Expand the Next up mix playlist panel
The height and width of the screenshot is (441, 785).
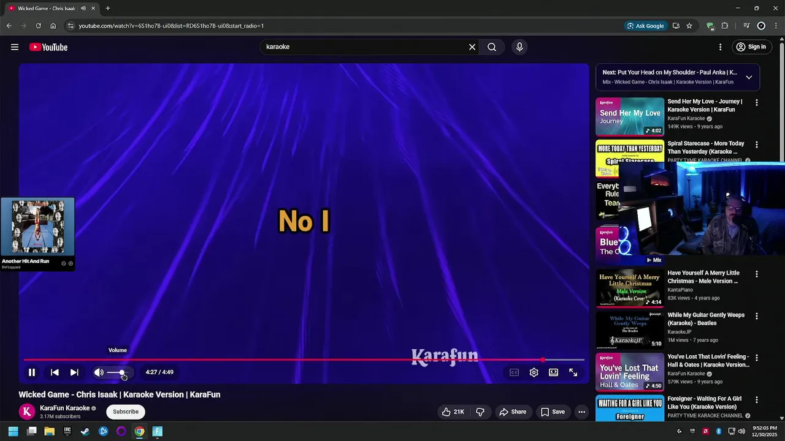pos(749,77)
